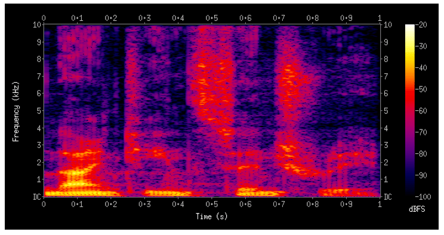The image size is (444, 235).
Task: Click the left DC frequency label
Action: tap(37, 197)
